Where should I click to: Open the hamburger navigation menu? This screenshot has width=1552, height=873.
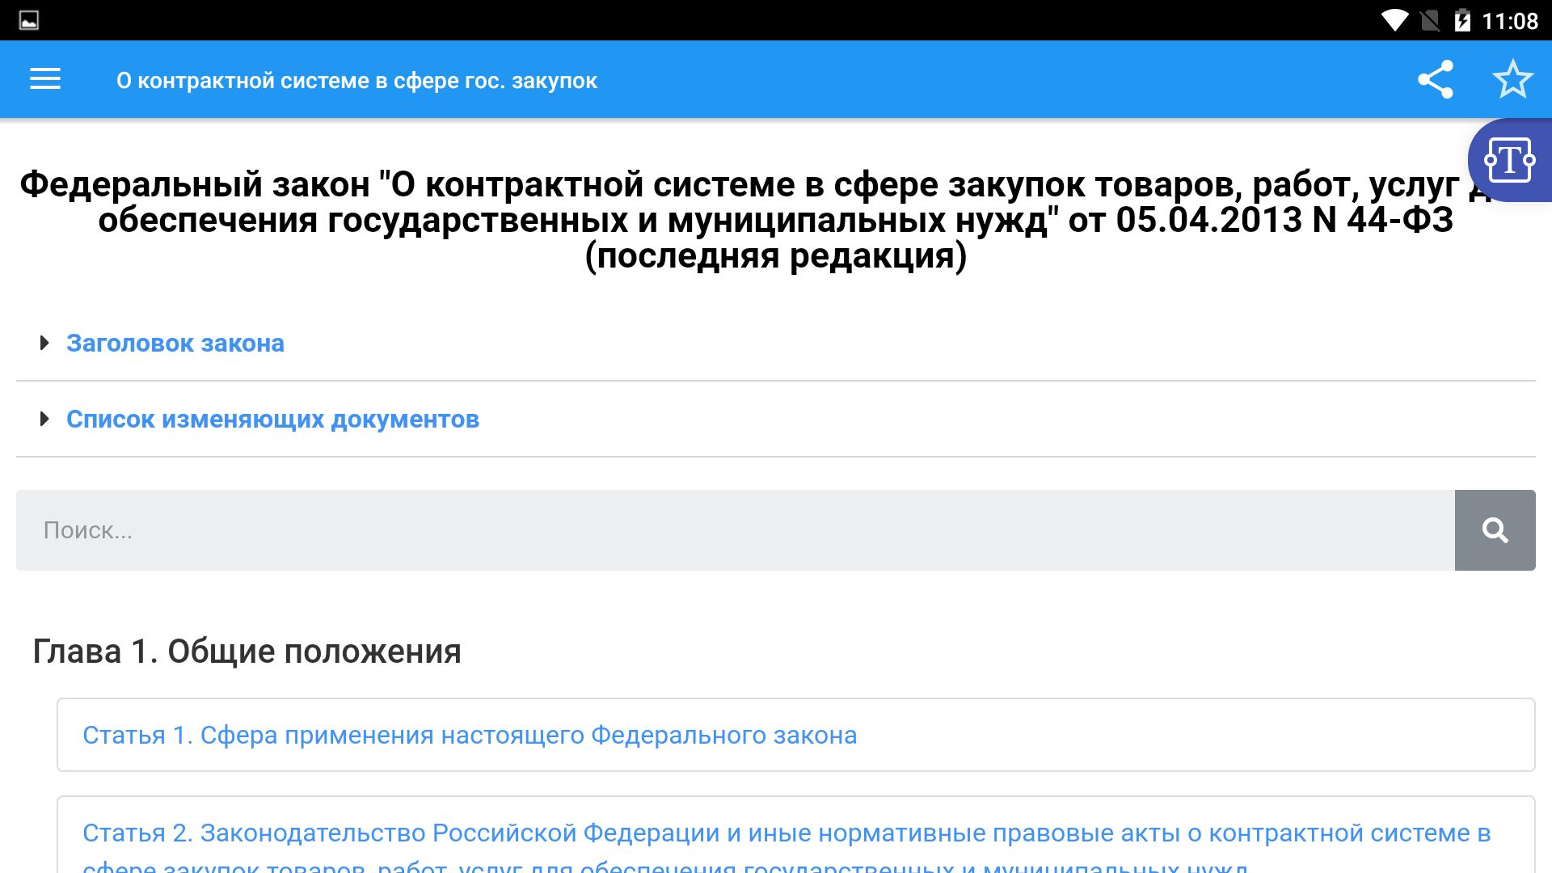(45, 79)
